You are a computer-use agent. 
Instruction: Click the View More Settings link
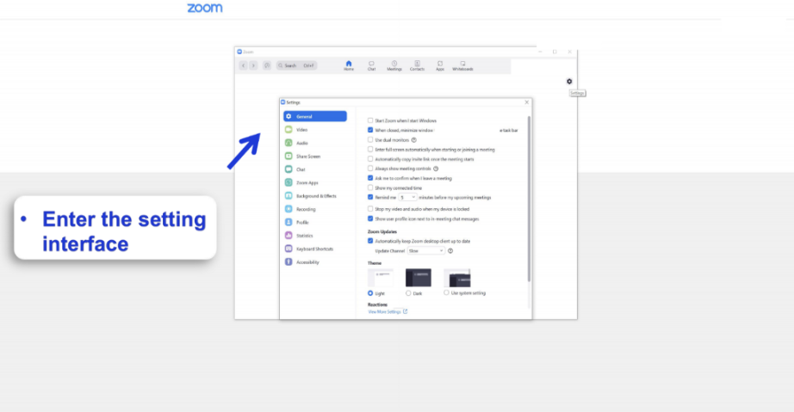point(387,311)
